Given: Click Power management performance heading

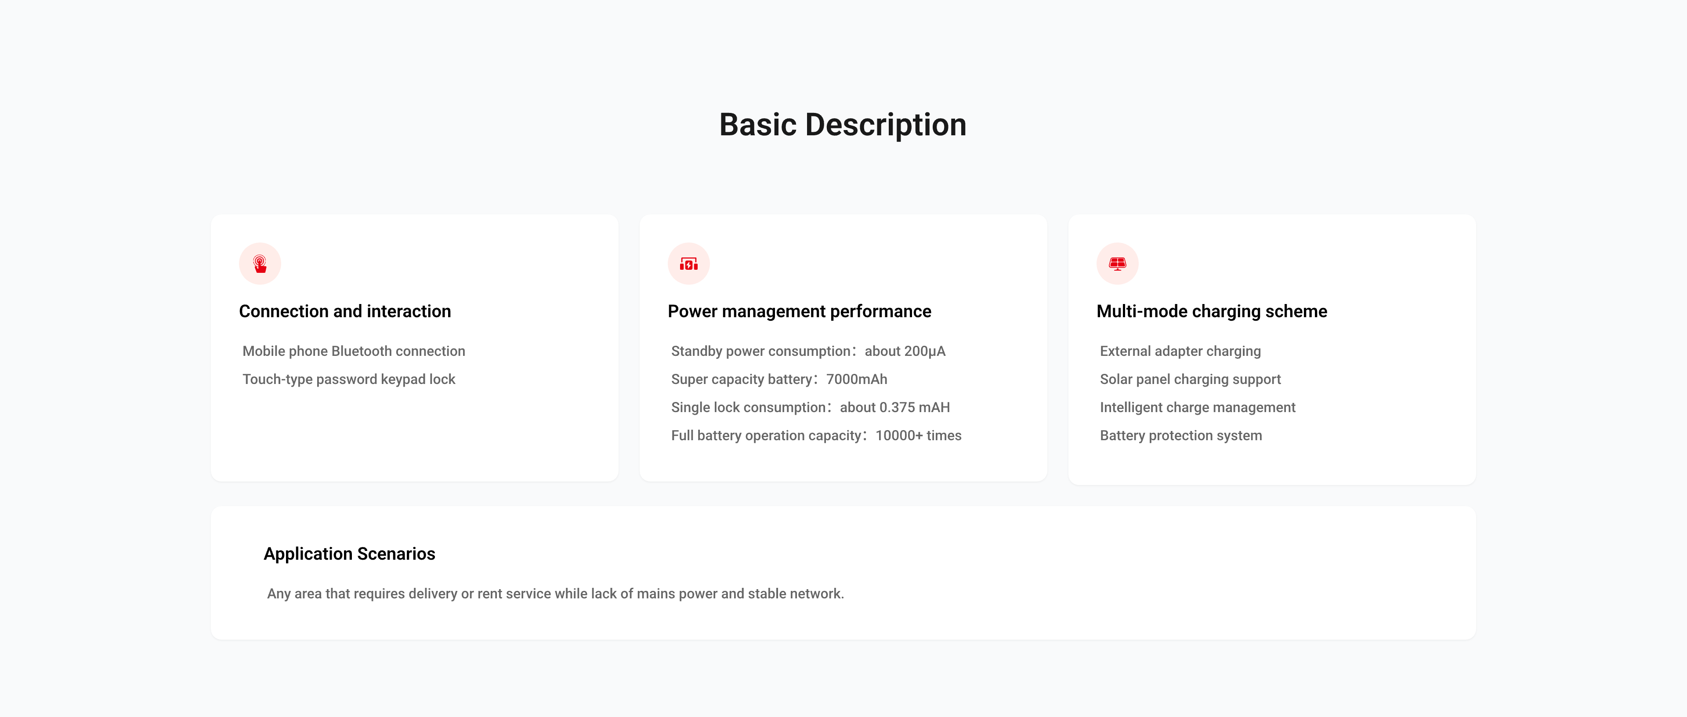Looking at the screenshot, I should [x=799, y=311].
